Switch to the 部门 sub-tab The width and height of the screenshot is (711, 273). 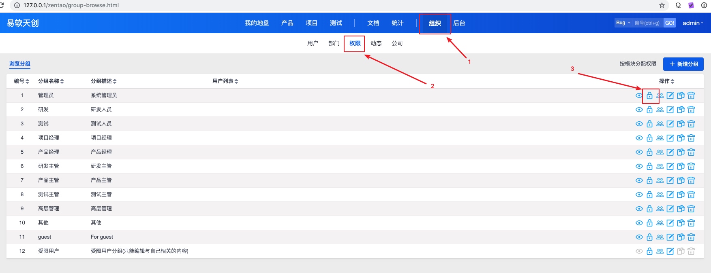[x=334, y=43]
